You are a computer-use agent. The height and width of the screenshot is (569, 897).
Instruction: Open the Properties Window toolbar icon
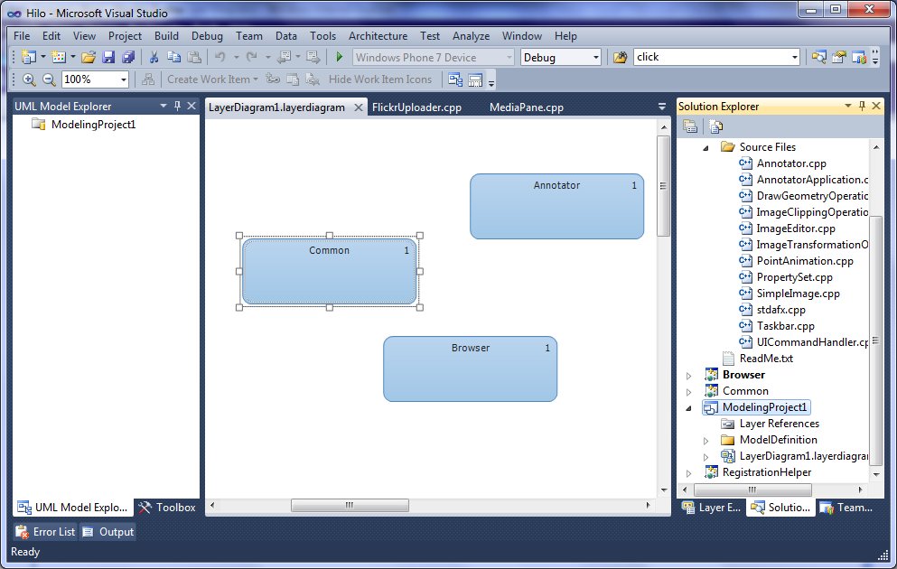(x=838, y=57)
